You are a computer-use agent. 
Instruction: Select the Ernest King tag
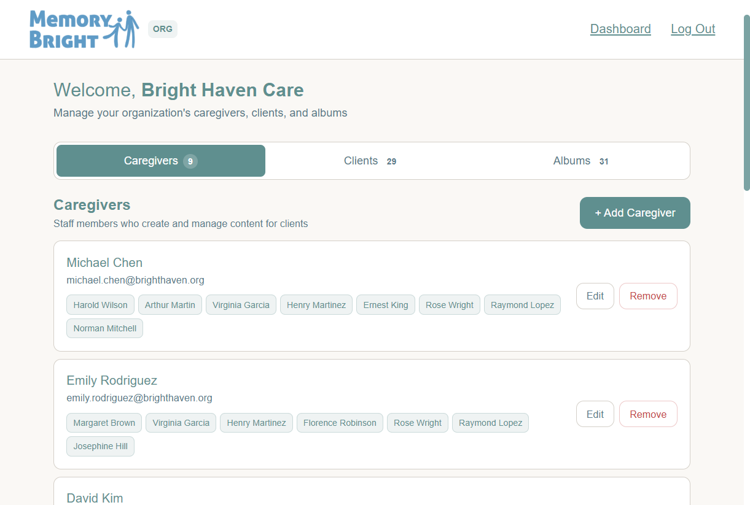tap(386, 305)
